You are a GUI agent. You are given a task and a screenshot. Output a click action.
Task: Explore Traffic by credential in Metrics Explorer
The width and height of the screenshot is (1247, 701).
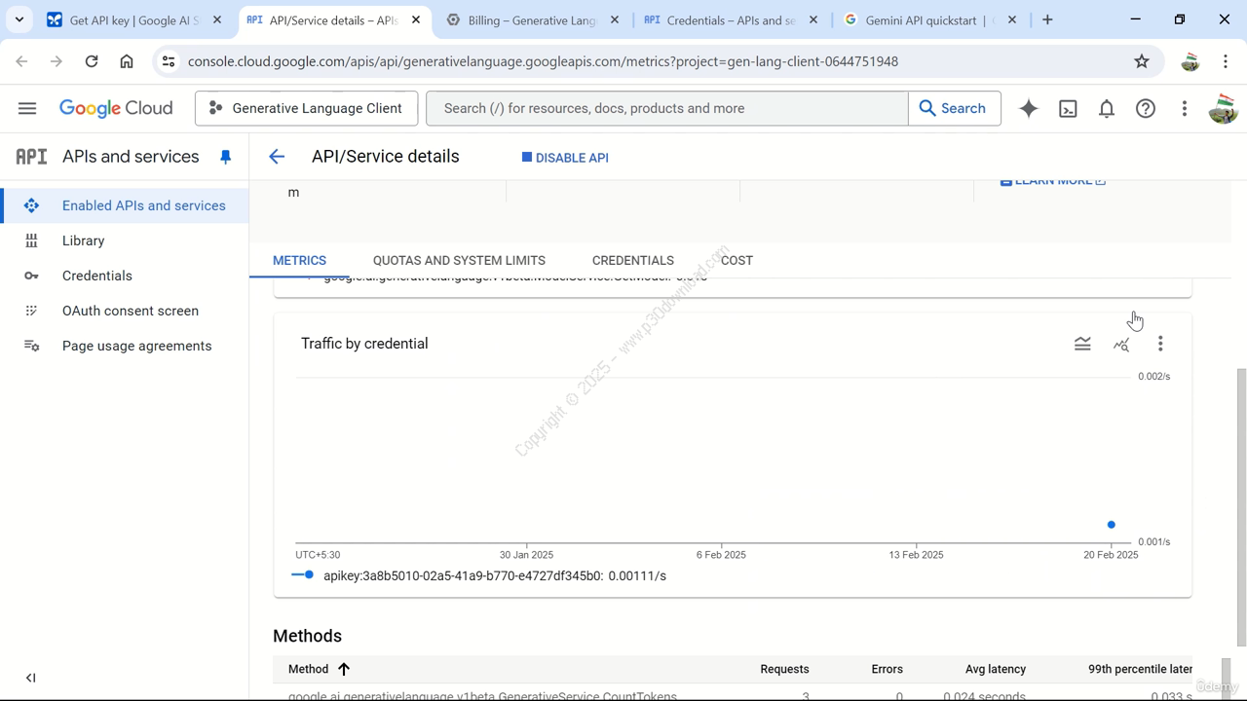[x=1121, y=344]
